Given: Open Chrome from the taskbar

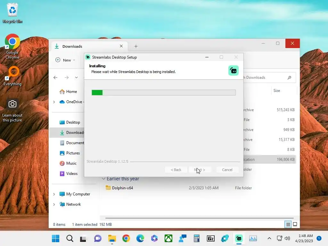Looking at the screenshot, I should click(126, 238).
